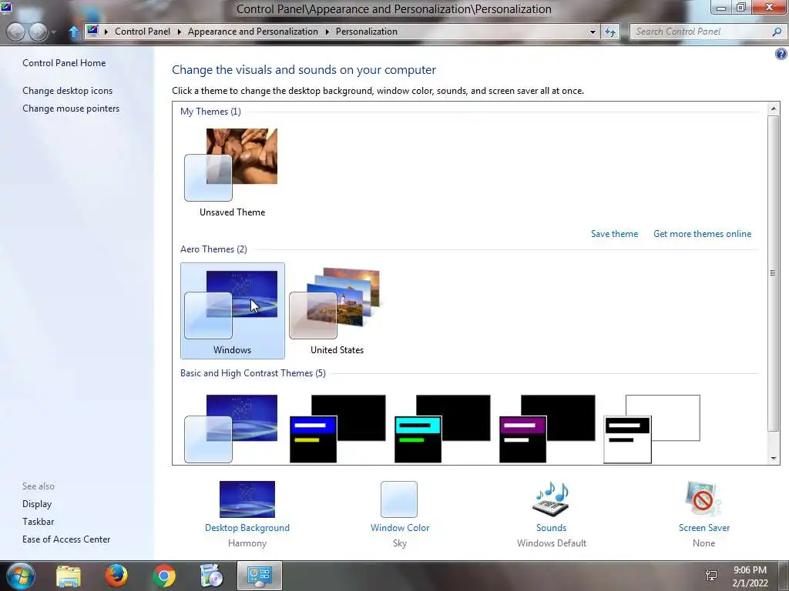Viewport: 789px width, 591px height.
Task: Launch Google Chrome from the taskbar
Action: 164,576
